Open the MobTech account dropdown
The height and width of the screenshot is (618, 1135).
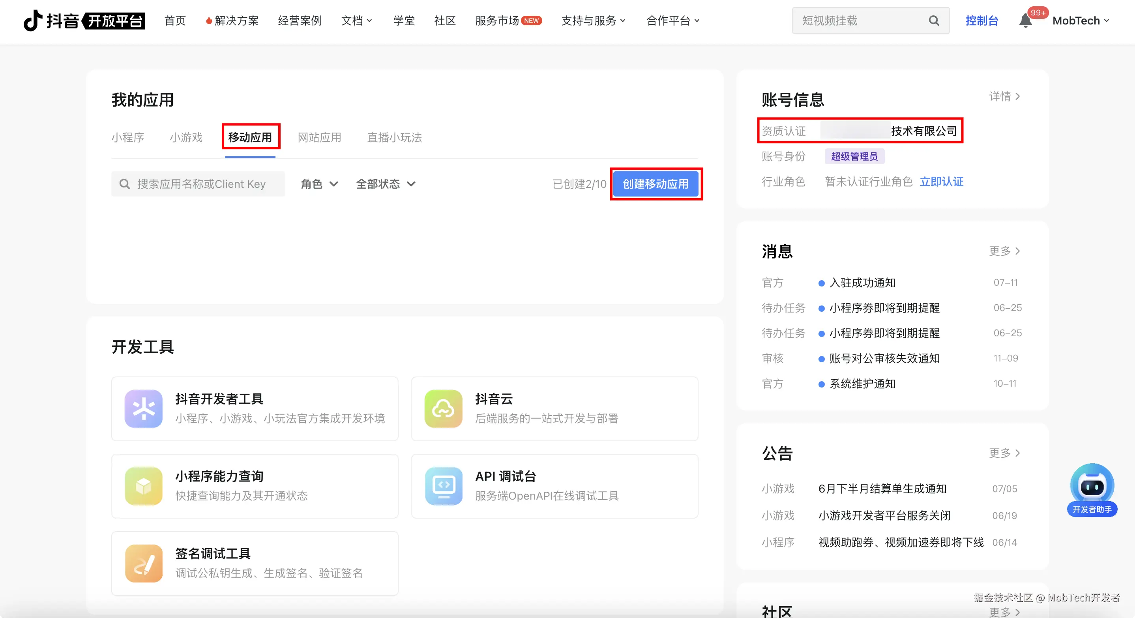(1081, 21)
